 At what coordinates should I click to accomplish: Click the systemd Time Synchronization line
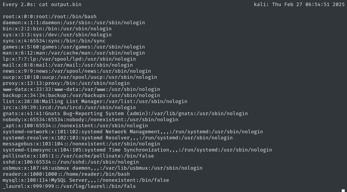[137, 150]
